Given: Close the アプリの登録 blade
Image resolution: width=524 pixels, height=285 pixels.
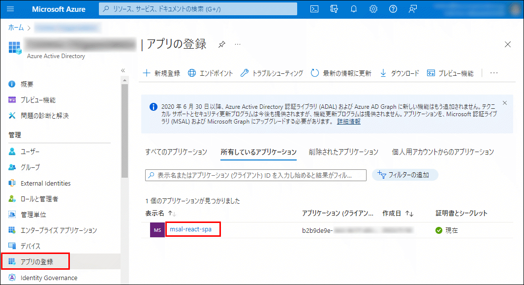Looking at the screenshot, I should point(508,44).
